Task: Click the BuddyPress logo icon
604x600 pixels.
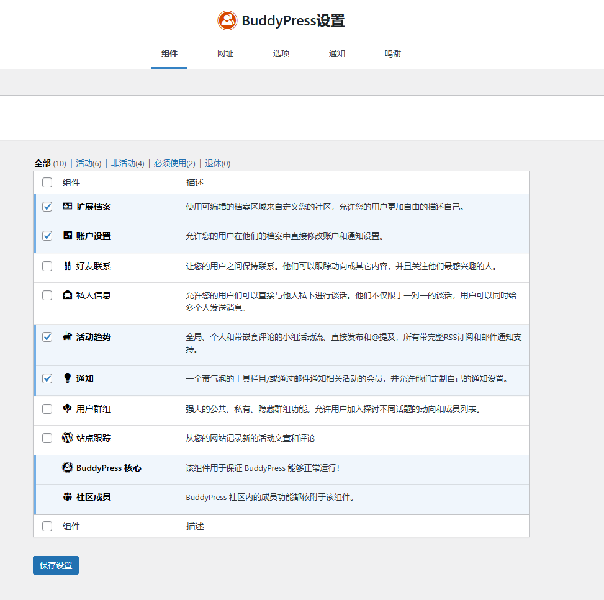Action: (227, 20)
